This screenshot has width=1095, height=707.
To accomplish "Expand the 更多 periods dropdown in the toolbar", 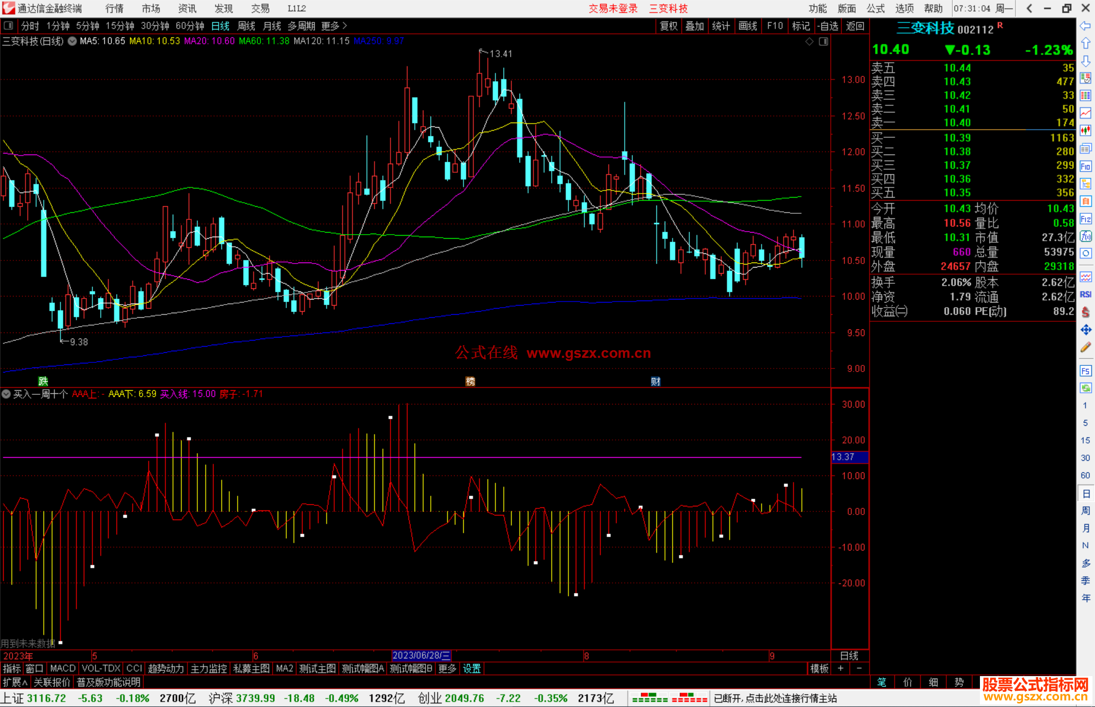I will tap(334, 25).
